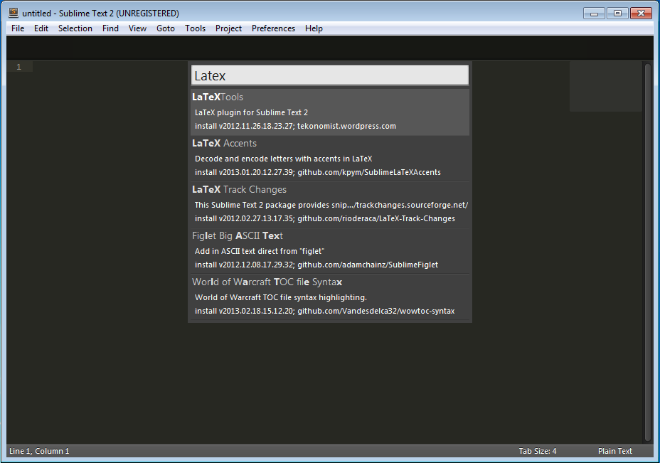Viewport: 660px width, 463px height.
Task: Click the package search field containing Latex
Action: pyautogui.click(x=330, y=75)
